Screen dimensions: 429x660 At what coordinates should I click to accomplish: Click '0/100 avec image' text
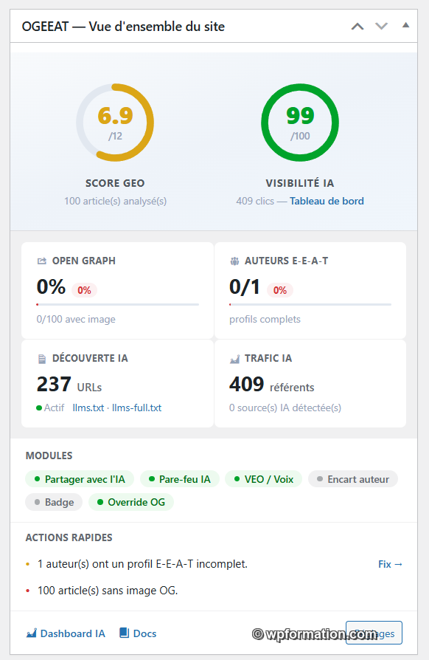pyautogui.click(x=76, y=320)
